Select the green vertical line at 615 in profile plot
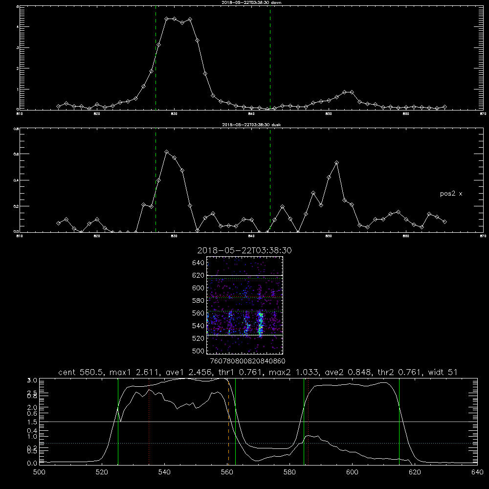This screenshot has width=489, height=489. click(x=399, y=422)
